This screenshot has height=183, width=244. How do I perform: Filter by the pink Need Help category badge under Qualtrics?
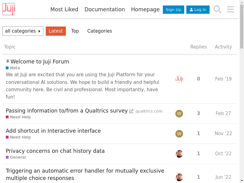(x=18, y=117)
